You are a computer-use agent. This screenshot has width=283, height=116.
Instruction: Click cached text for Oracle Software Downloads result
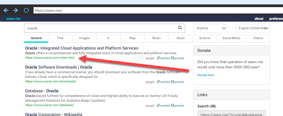[165, 82]
